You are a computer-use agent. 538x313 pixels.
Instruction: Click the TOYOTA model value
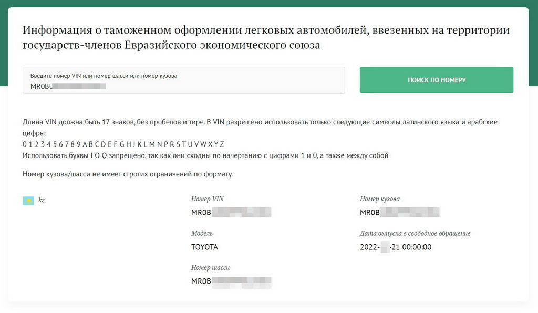coord(204,247)
